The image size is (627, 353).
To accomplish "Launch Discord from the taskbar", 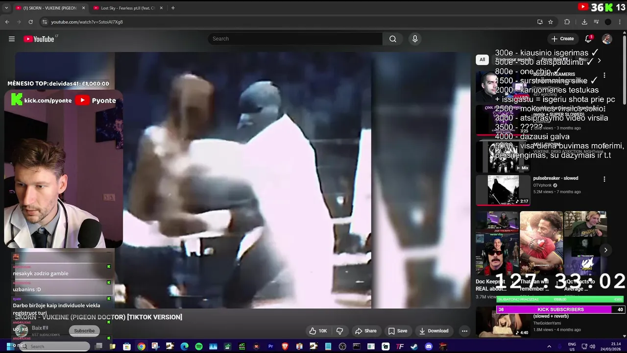I will [429, 347].
